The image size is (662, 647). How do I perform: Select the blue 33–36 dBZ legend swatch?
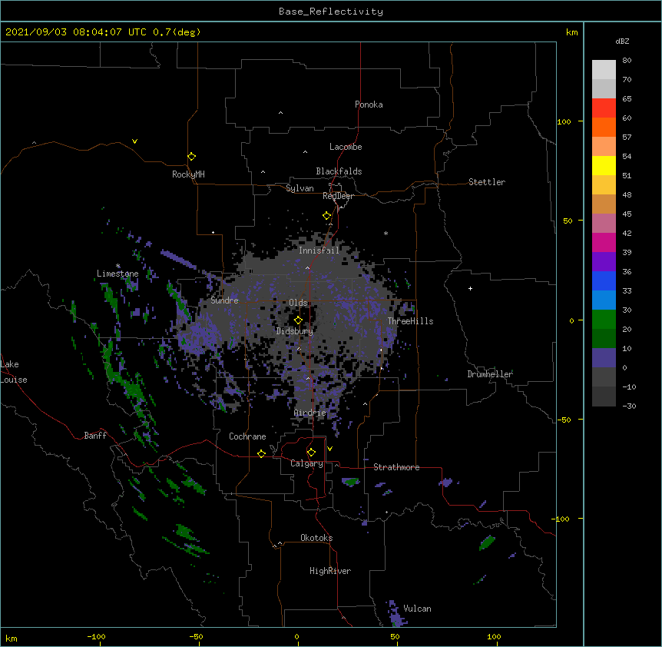pos(604,280)
